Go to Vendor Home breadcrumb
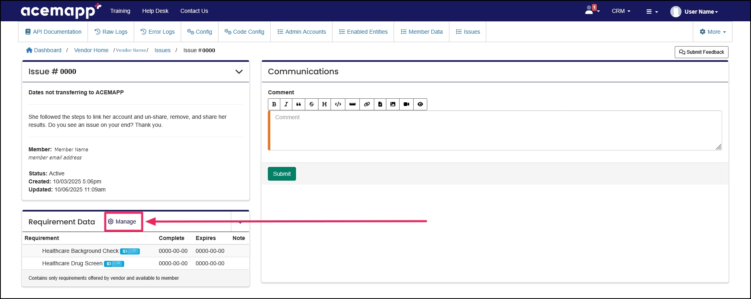Screen dimensions: 751x299 coord(91,50)
